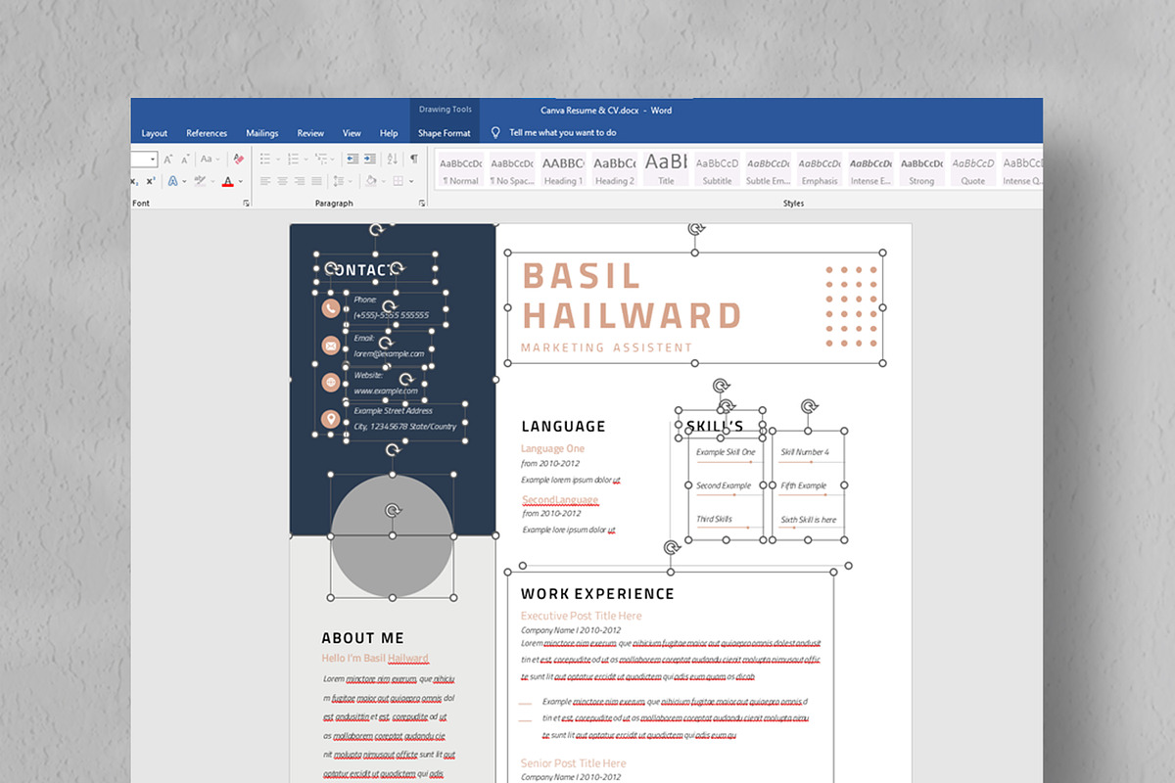Expand the line spacing dropdown arrow
The height and width of the screenshot is (783, 1175).
click(x=351, y=181)
